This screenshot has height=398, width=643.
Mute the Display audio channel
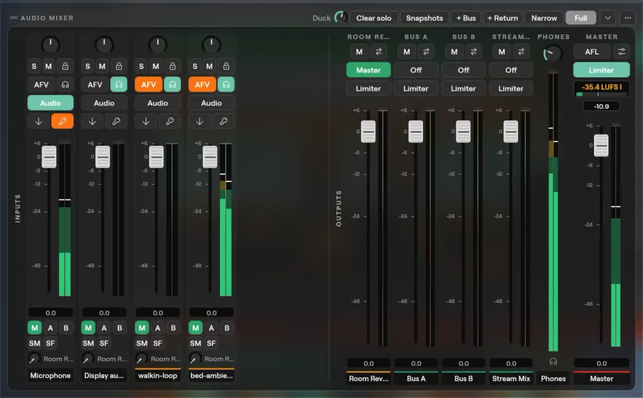point(102,66)
